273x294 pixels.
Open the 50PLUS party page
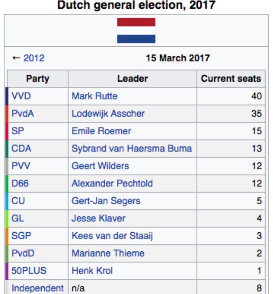[x=29, y=271]
